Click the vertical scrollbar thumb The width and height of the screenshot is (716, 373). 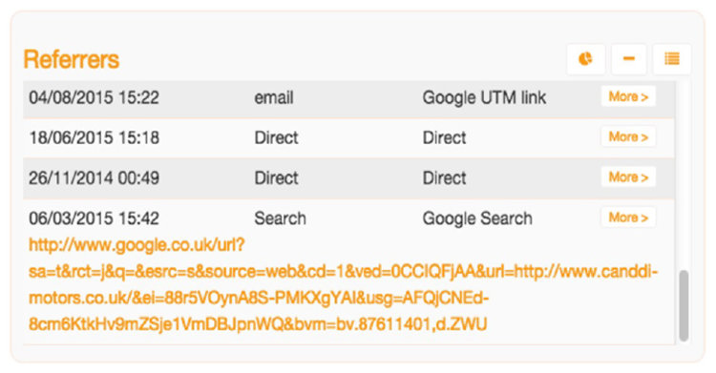pos(684,305)
